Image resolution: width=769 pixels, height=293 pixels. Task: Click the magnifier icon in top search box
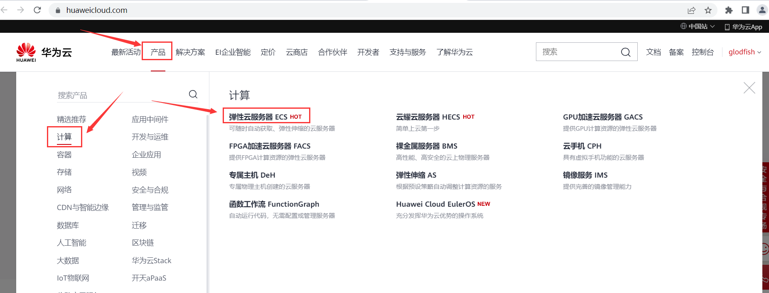(x=626, y=52)
